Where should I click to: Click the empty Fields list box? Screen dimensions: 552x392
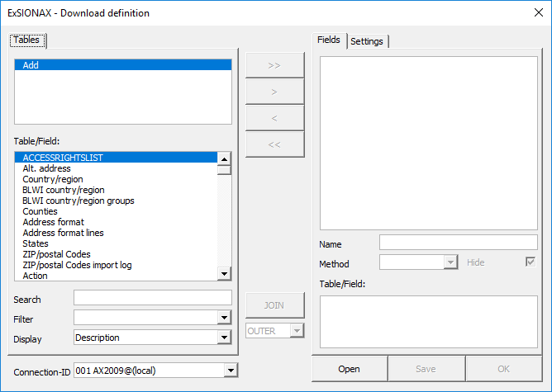point(429,143)
